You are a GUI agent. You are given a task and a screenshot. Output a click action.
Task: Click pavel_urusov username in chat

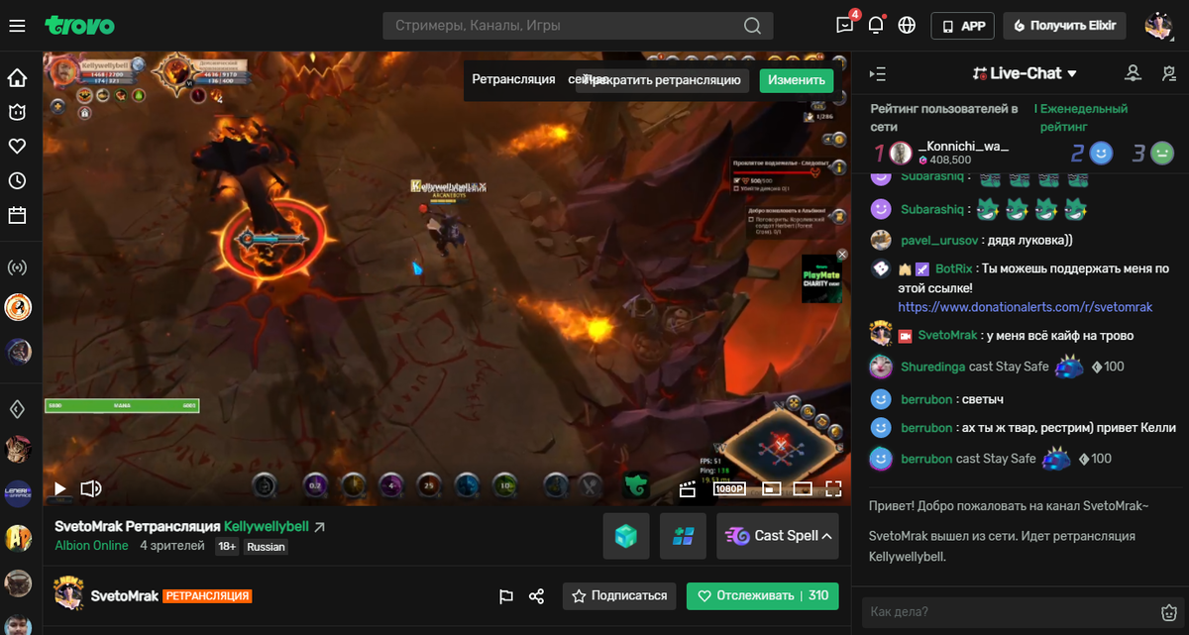[941, 240]
